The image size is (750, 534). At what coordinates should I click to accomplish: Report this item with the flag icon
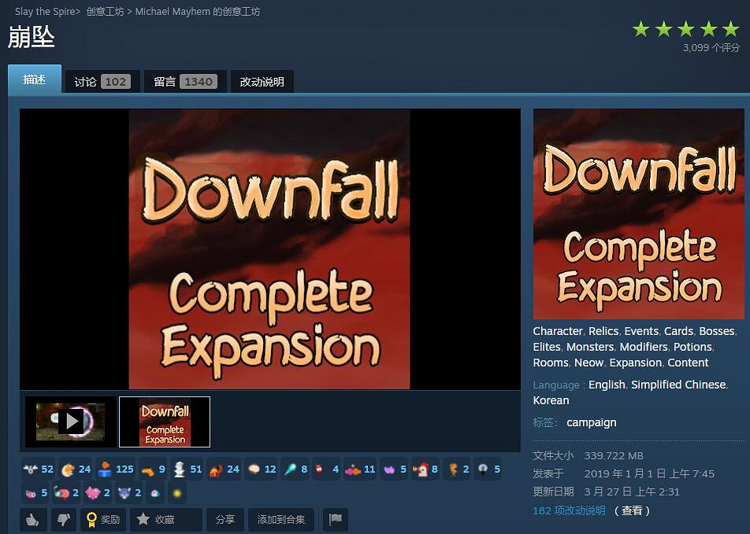(x=335, y=520)
